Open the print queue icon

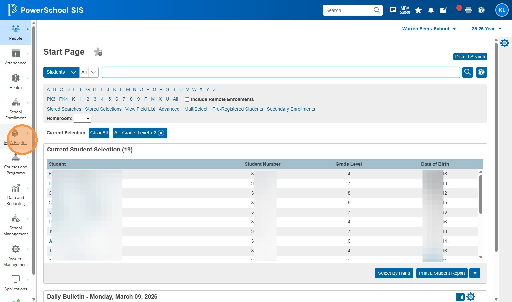click(x=469, y=10)
